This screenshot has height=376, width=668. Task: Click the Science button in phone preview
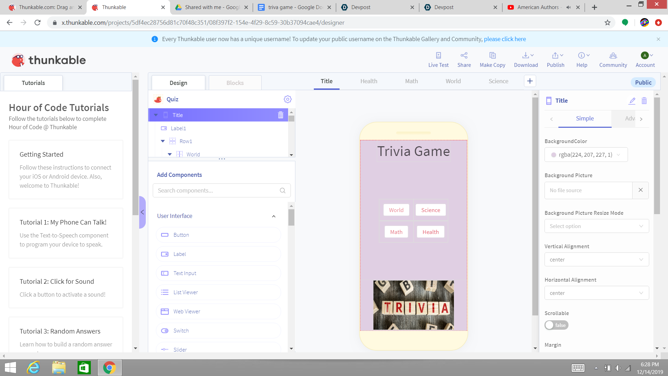click(430, 210)
